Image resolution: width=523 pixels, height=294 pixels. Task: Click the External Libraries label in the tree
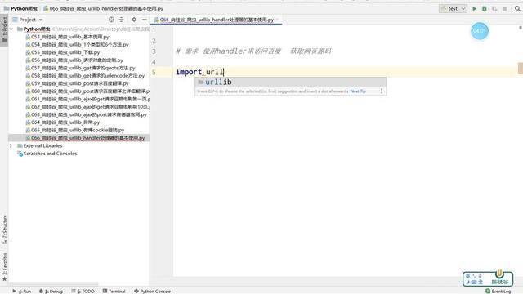click(42, 145)
